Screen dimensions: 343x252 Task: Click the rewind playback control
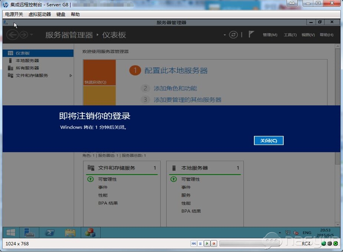(x=194, y=243)
